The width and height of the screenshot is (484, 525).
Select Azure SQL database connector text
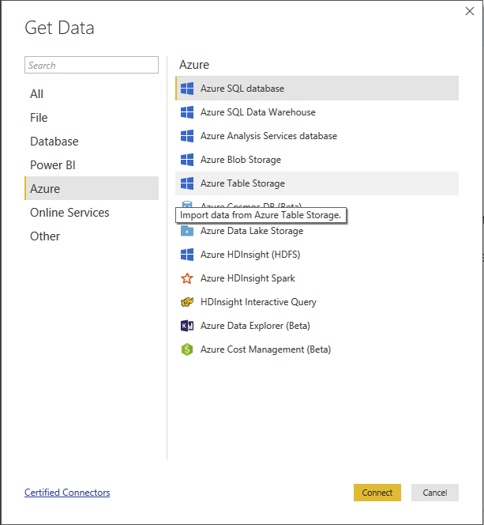tap(242, 89)
